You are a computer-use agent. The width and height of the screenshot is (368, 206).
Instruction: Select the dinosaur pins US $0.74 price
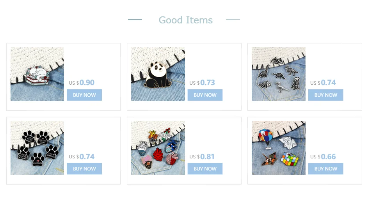323,83
